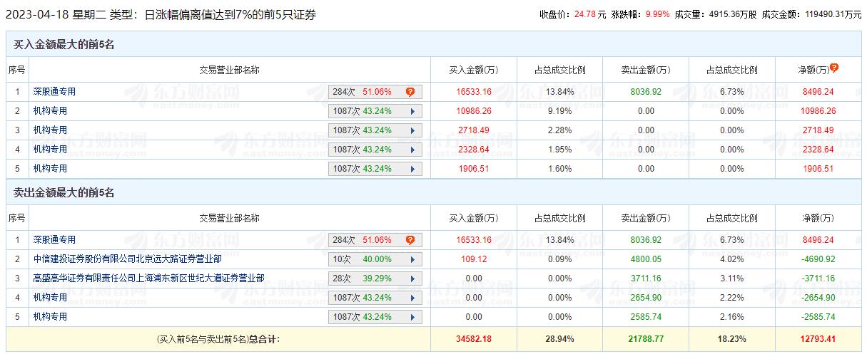Click the 3.11% cell
Image resolution: width=867 pixels, height=359 pixels.
point(731,279)
